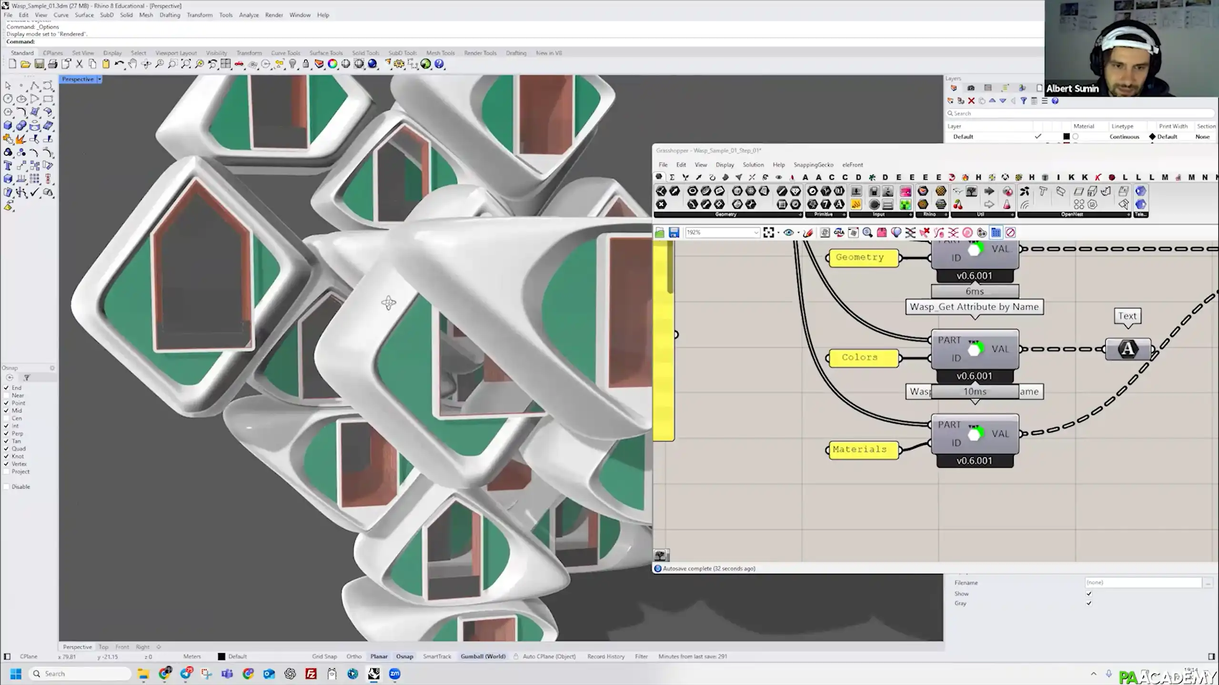Open the Perspective viewport dropdown

pyautogui.click(x=99, y=79)
